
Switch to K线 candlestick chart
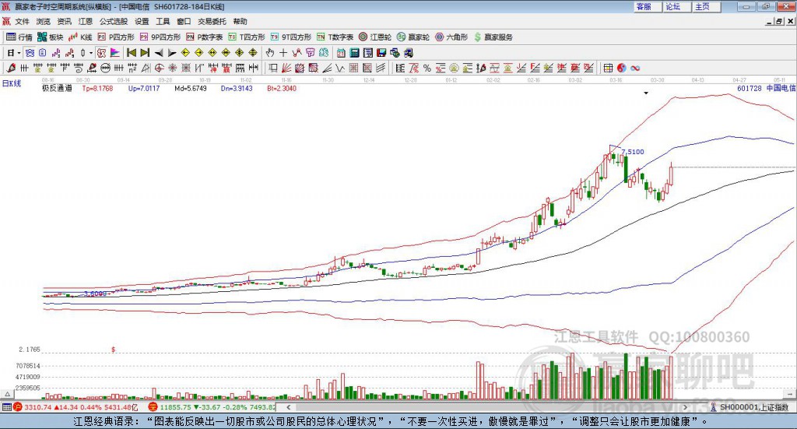pos(80,37)
